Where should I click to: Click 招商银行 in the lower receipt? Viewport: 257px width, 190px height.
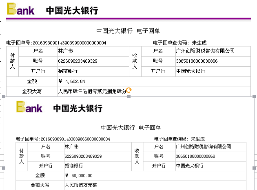tap(74, 166)
